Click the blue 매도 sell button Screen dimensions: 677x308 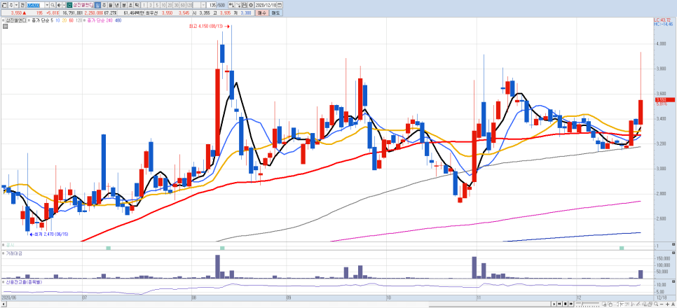276,13
